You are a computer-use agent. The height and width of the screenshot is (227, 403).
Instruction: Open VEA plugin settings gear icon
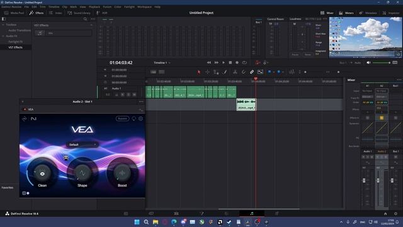coord(141,119)
